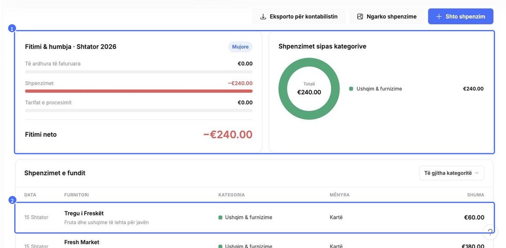Click the download icon in the export button

click(263, 16)
